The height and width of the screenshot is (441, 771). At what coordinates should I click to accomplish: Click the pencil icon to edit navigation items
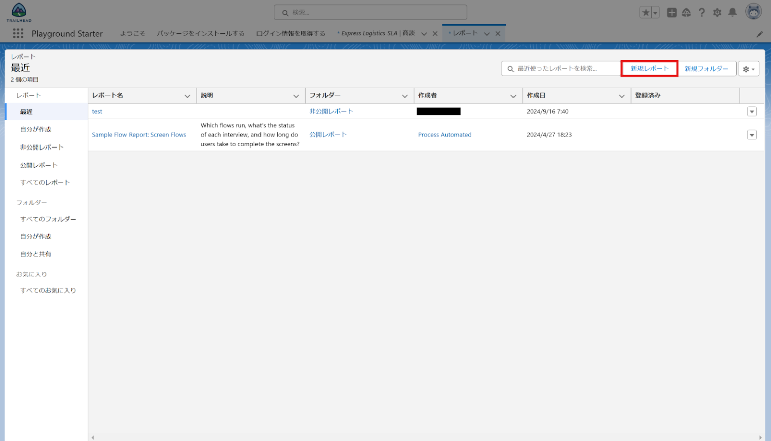(x=759, y=33)
